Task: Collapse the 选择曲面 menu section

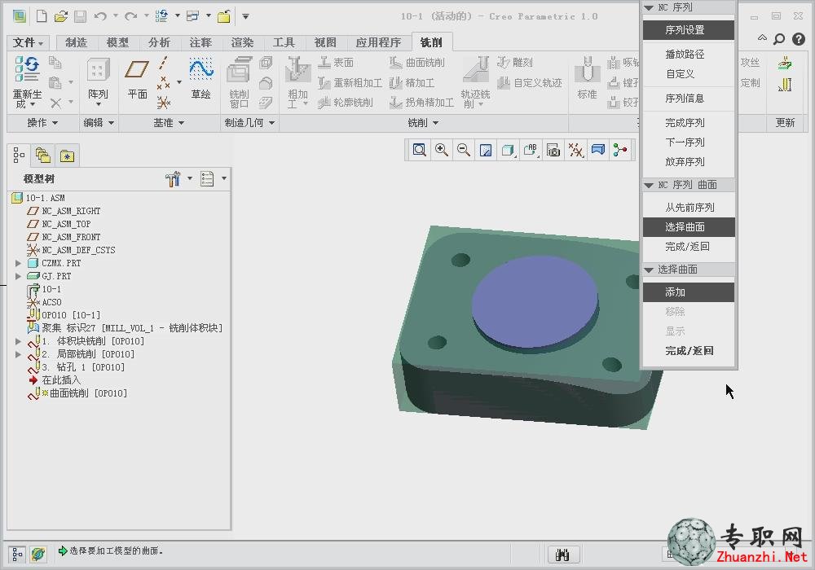Action: pos(649,270)
